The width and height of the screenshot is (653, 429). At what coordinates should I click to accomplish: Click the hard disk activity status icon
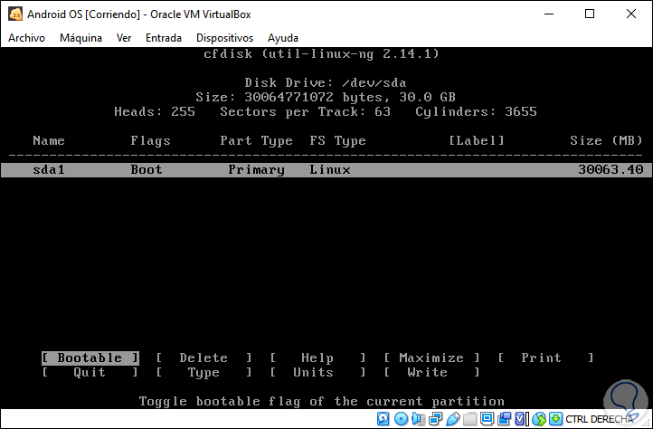[383, 418]
